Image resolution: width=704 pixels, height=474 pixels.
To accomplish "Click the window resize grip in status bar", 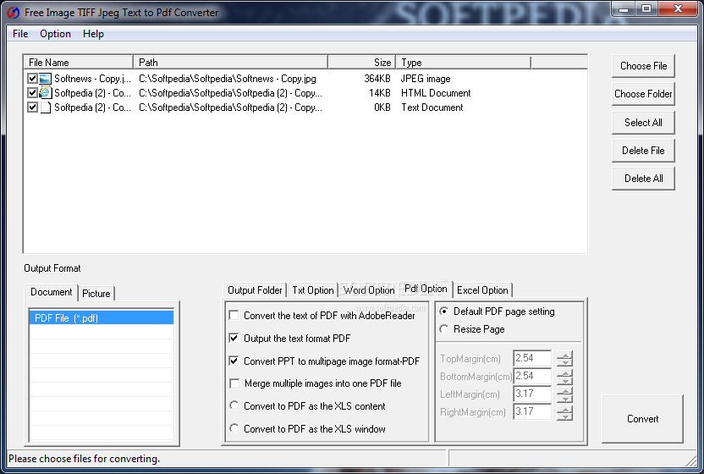I will [x=691, y=460].
